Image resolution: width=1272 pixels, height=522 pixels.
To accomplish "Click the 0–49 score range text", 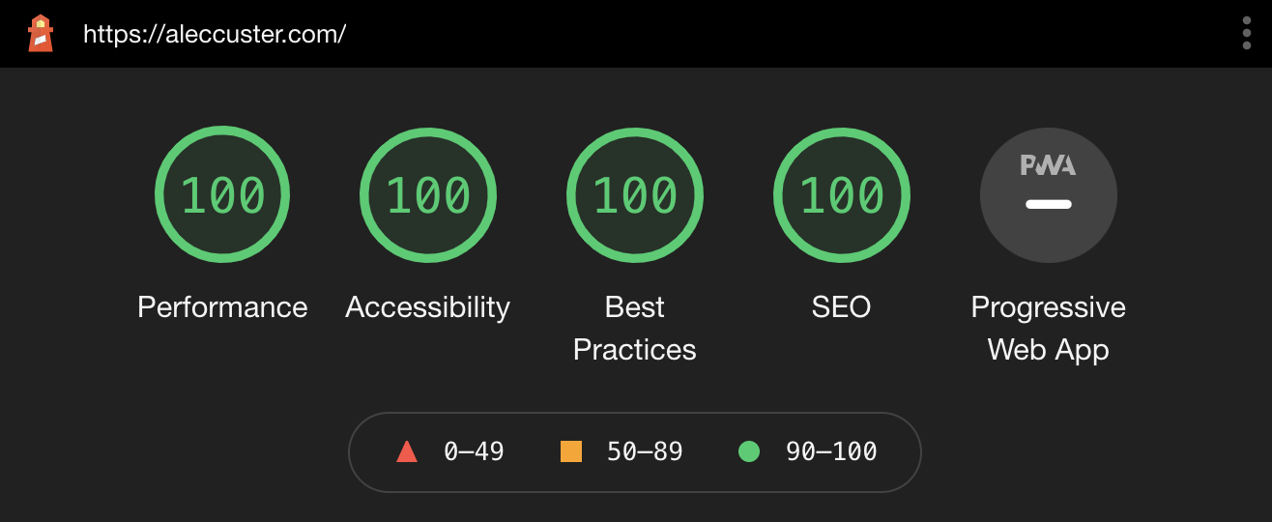I will (x=474, y=451).
